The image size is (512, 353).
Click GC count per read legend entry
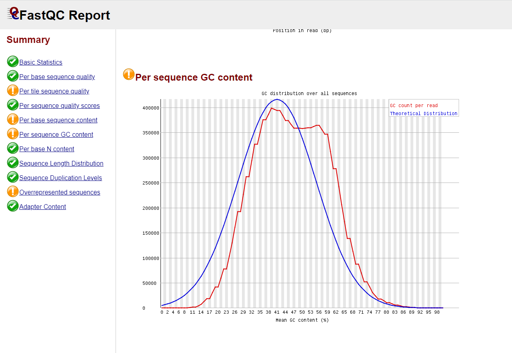414,105
